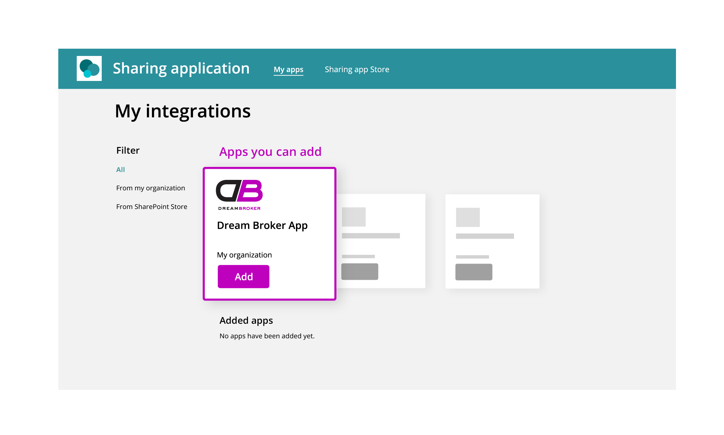The image size is (724, 435).
Task: Click the Sharing application logo icon
Action: point(89,68)
